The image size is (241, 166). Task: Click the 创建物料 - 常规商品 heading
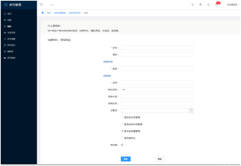click(x=59, y=40)
